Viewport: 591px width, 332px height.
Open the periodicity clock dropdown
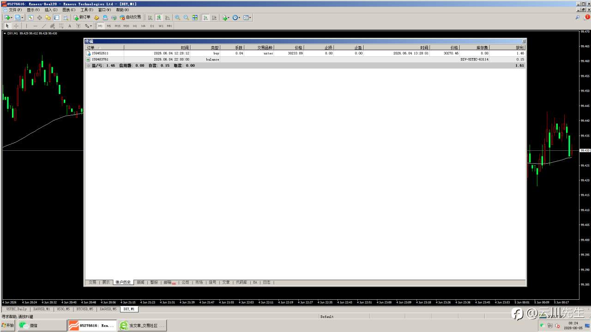236,18
